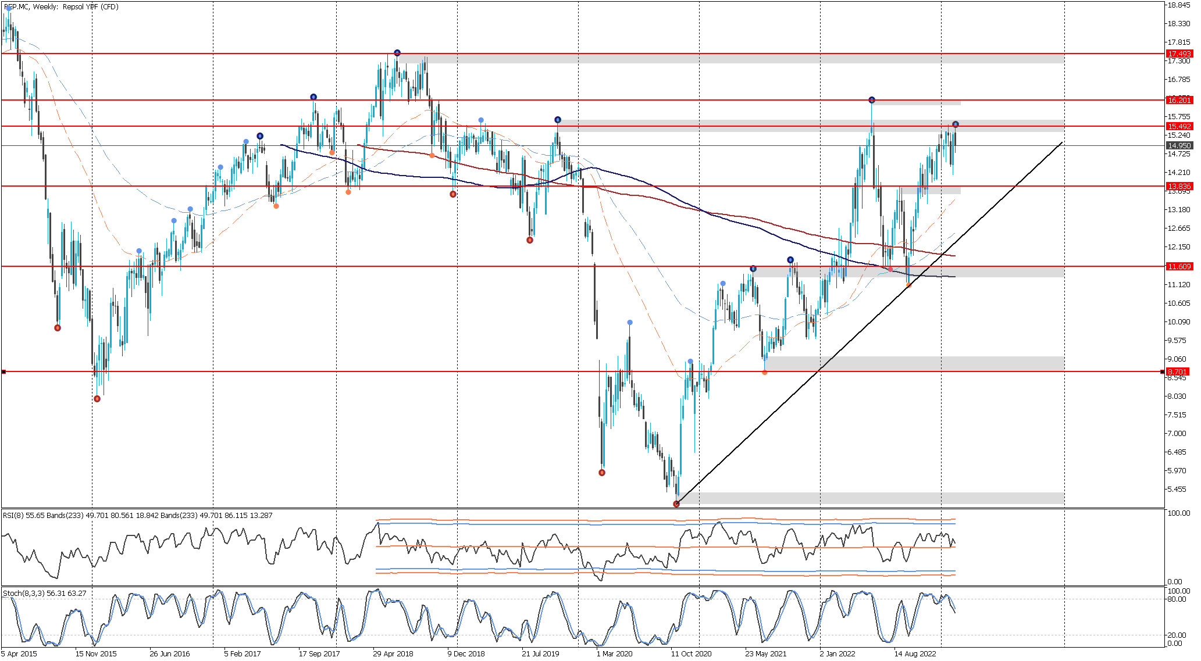1201x661 pixels.
Task: Click the right anchor handle of the 8.701 line
Action: (1162, 371)
